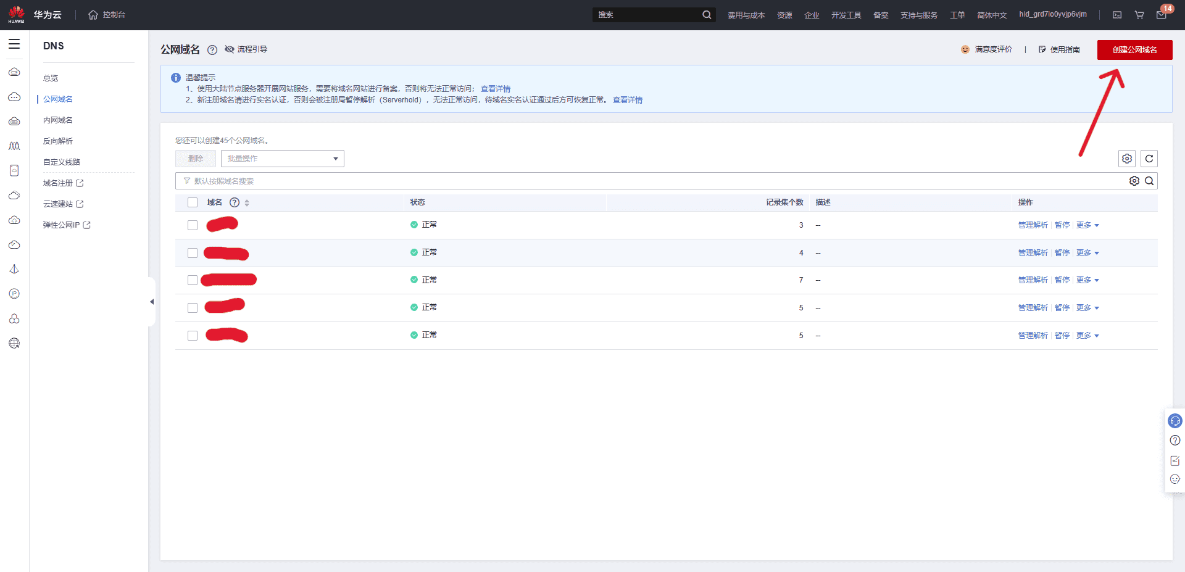Open the cloud shell terminal icon in header
This screenshot has height=572, width=1185.
pos(1117,15)
